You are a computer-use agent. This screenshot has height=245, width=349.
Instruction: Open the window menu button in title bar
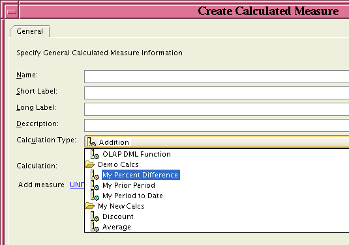tap(12, 11)
